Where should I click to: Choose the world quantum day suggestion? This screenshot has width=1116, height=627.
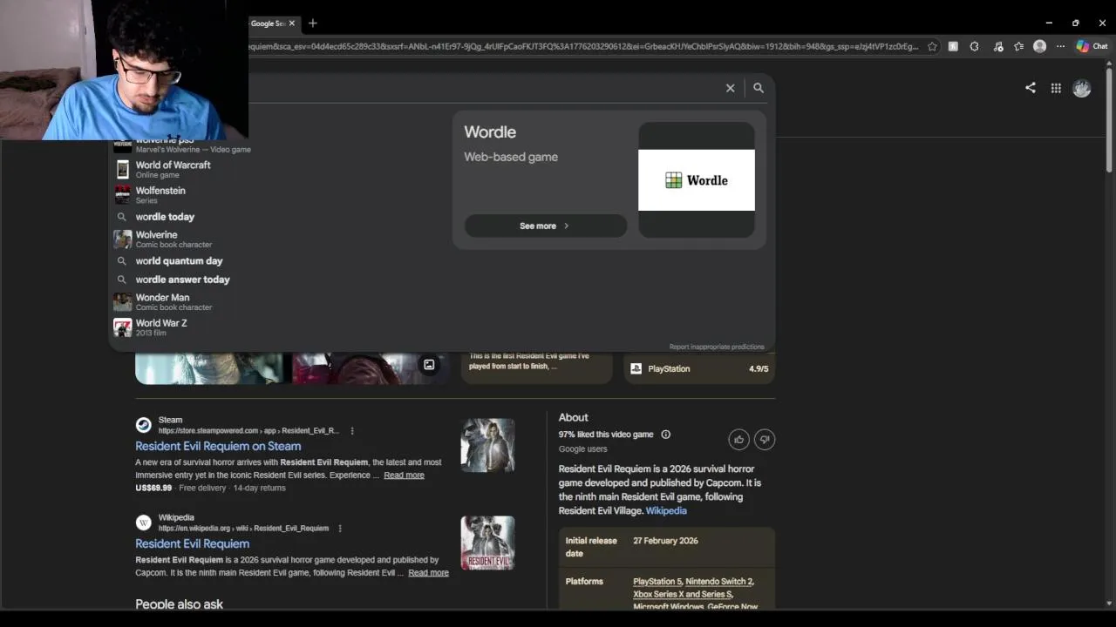pyautogui.click(x=179, y=261)
